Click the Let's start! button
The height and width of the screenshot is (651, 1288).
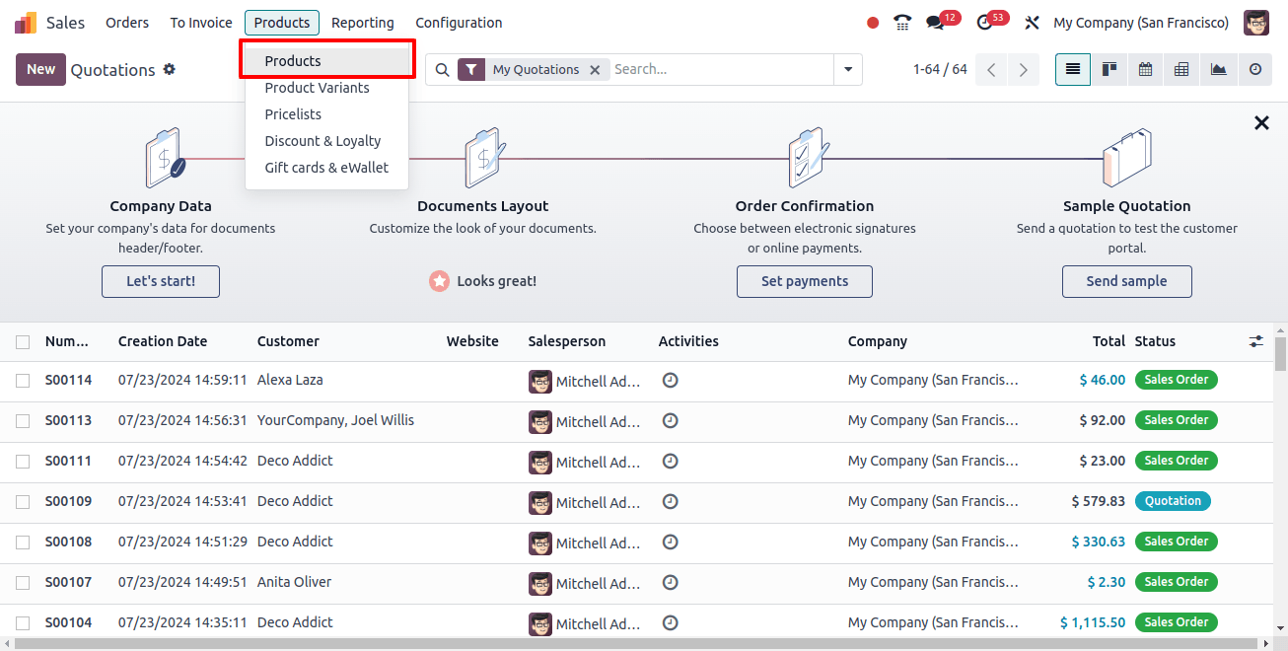point(161,281)
